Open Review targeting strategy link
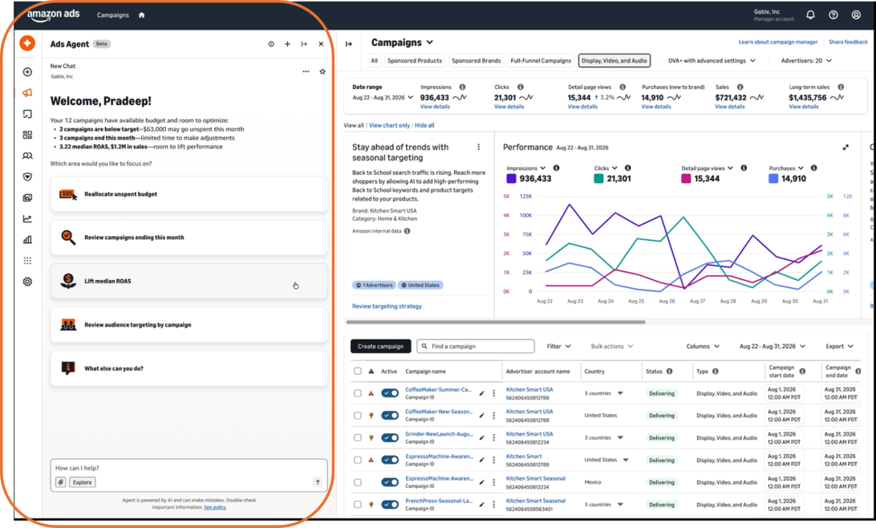This screenshot has height=528, width=876. coord(387,307)
